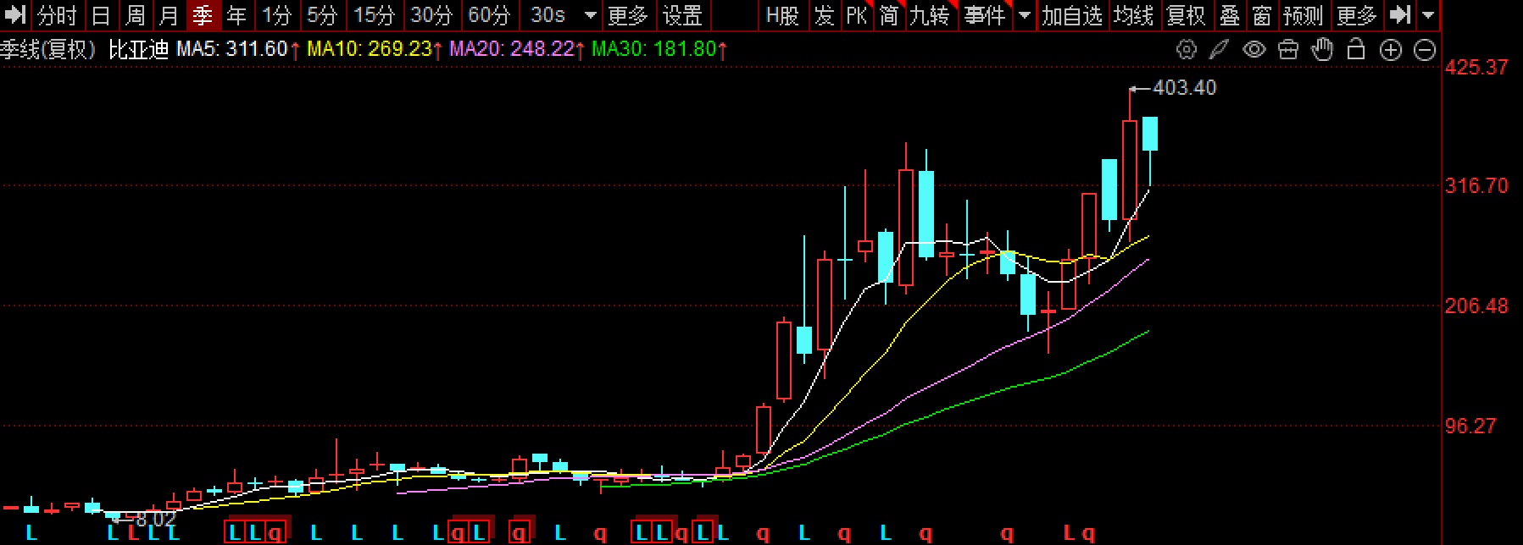1523x545 pixels.
Task: Click 加自选 to add to watchlist
Action: click(1072, 15)
